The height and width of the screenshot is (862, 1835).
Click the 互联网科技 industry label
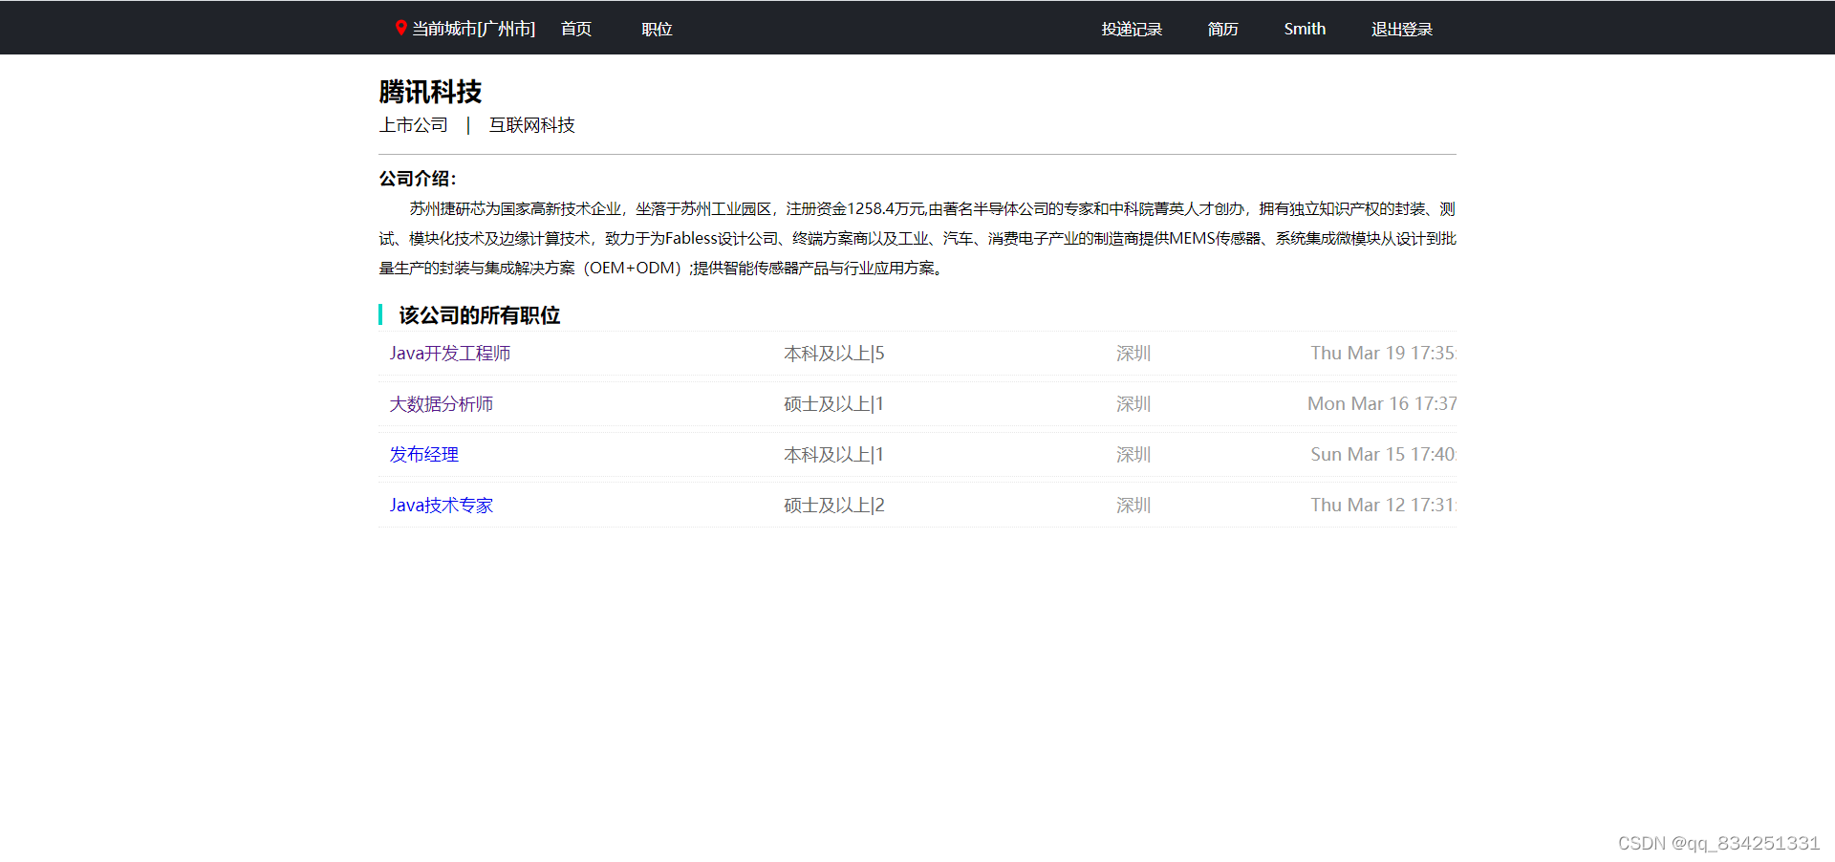tap(532, 125)
